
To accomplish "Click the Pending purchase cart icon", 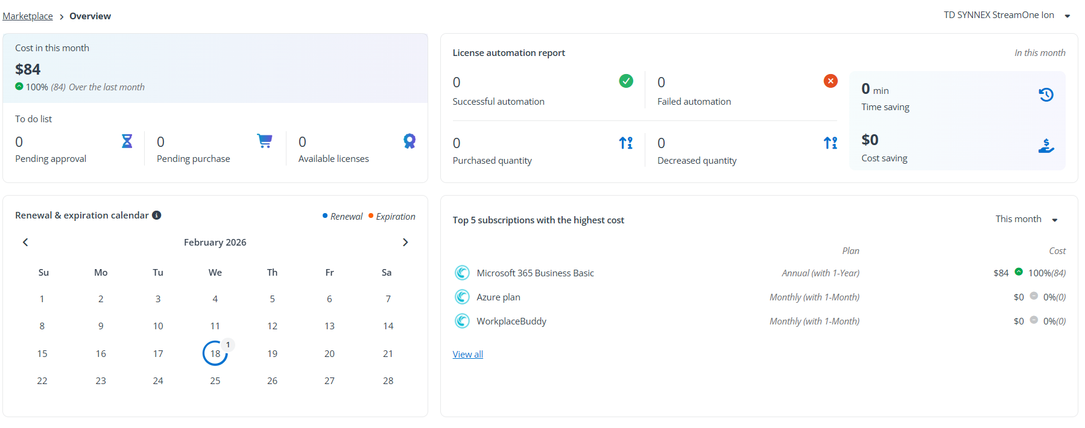I will (x=265, y=141).
